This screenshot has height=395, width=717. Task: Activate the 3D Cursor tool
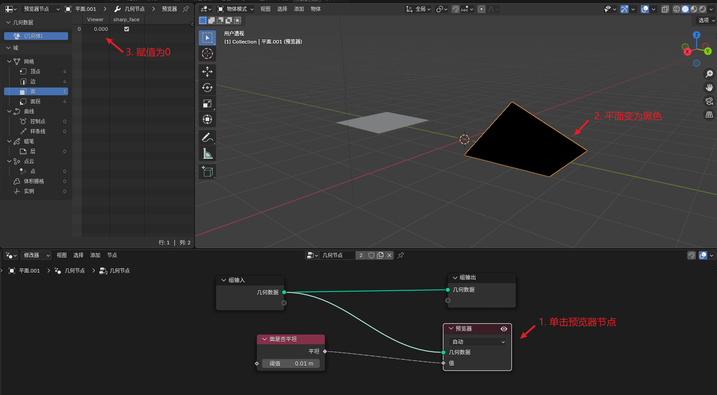click(207, 54)
